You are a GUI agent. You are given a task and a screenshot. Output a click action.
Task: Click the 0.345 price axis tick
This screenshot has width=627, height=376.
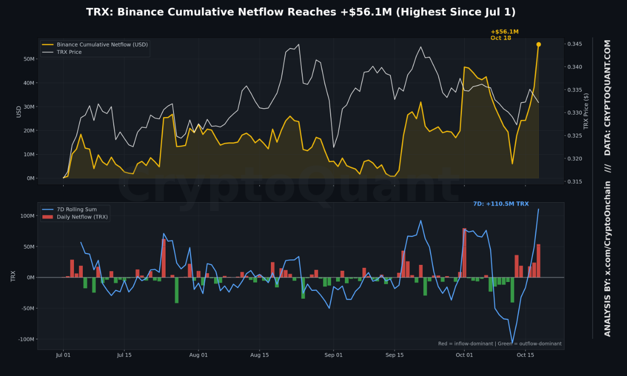[575, 45]
